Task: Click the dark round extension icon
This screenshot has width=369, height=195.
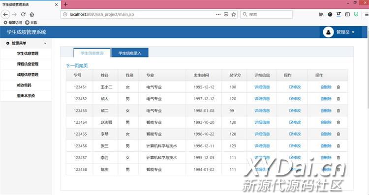Action: coord(330,14)
